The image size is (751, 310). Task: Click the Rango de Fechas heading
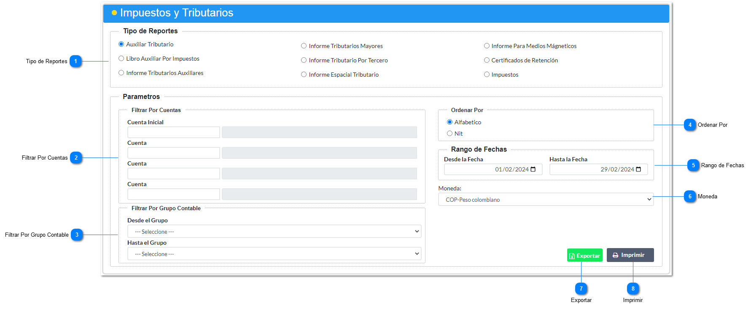tap(479, 149)
